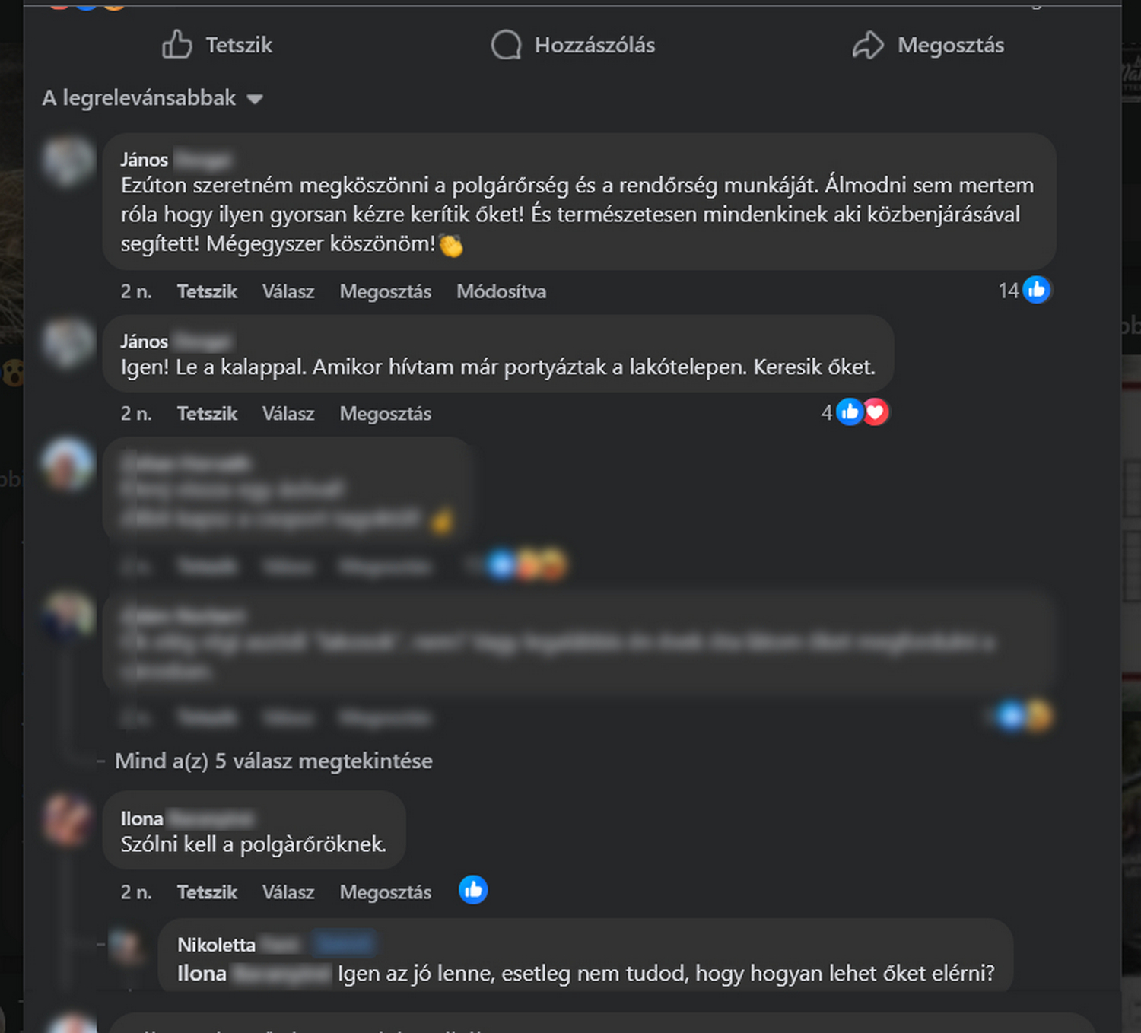
Task: Click Megosztás under Ilona's comment
Action: (x=386, y=892)
